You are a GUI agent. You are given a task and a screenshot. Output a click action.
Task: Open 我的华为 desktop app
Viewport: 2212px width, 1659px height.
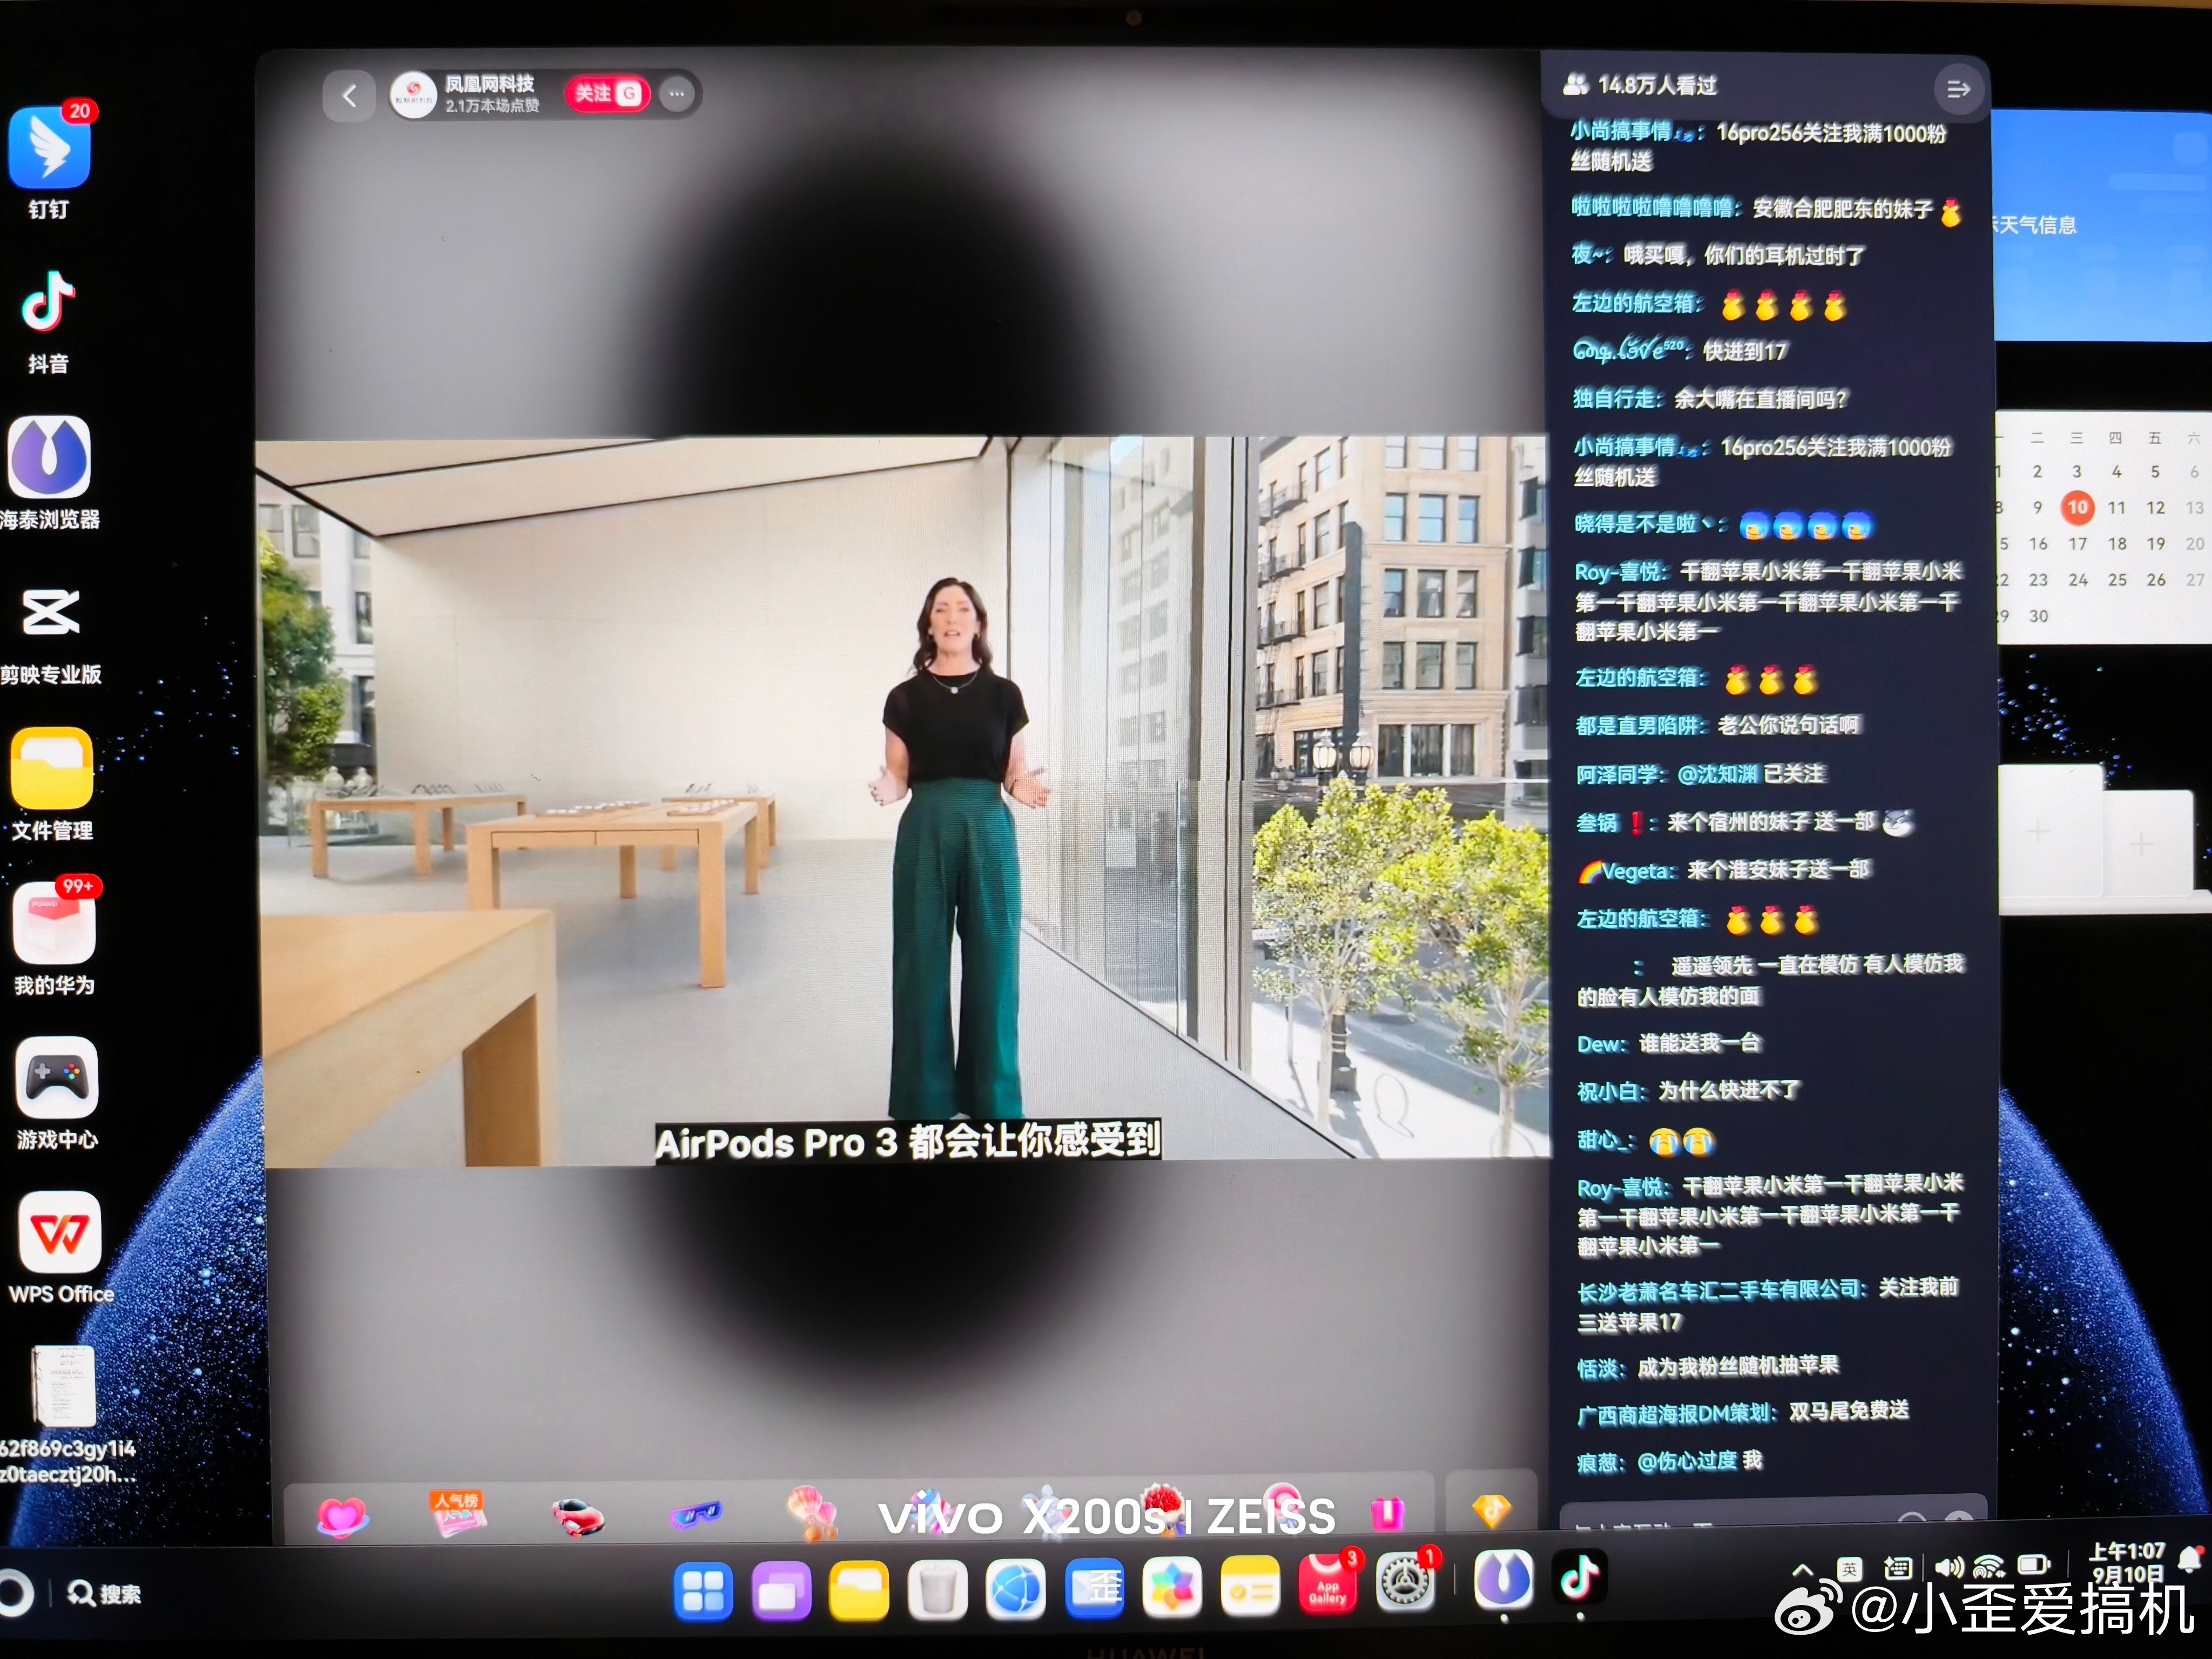click(54, 922)
